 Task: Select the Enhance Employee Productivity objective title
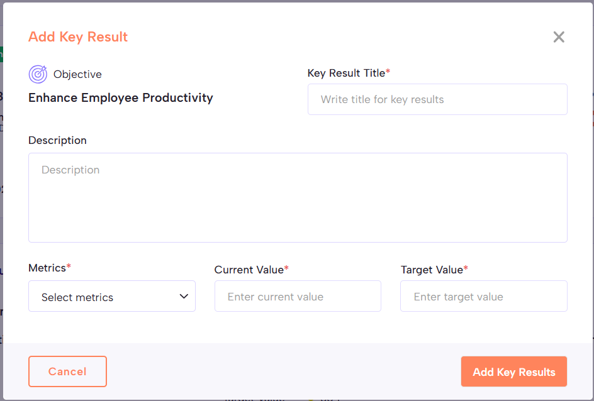point(120,97)
